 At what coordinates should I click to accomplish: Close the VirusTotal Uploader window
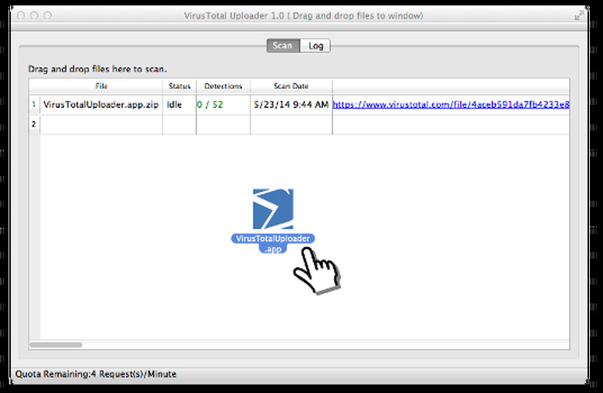(21, 15)
